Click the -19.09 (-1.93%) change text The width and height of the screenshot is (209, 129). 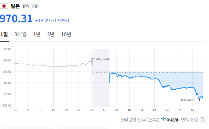pos(54,21)
